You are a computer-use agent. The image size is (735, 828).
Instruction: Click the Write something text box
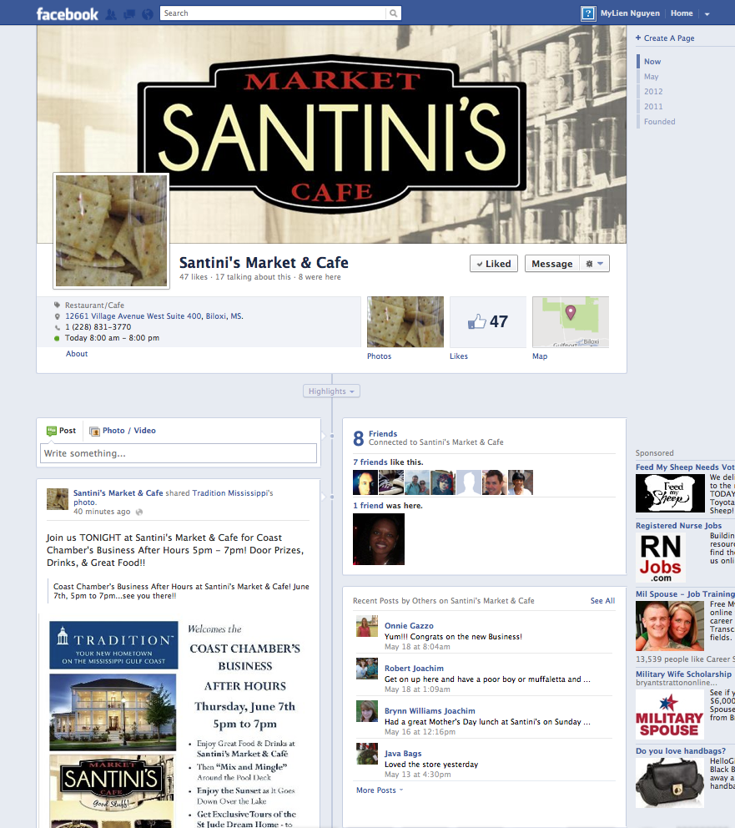click(179, 453)
